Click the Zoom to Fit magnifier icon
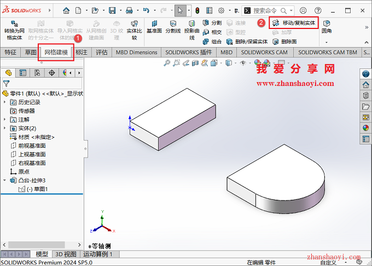The width and height of the screenshot is (372, 266). pos(167,63)
